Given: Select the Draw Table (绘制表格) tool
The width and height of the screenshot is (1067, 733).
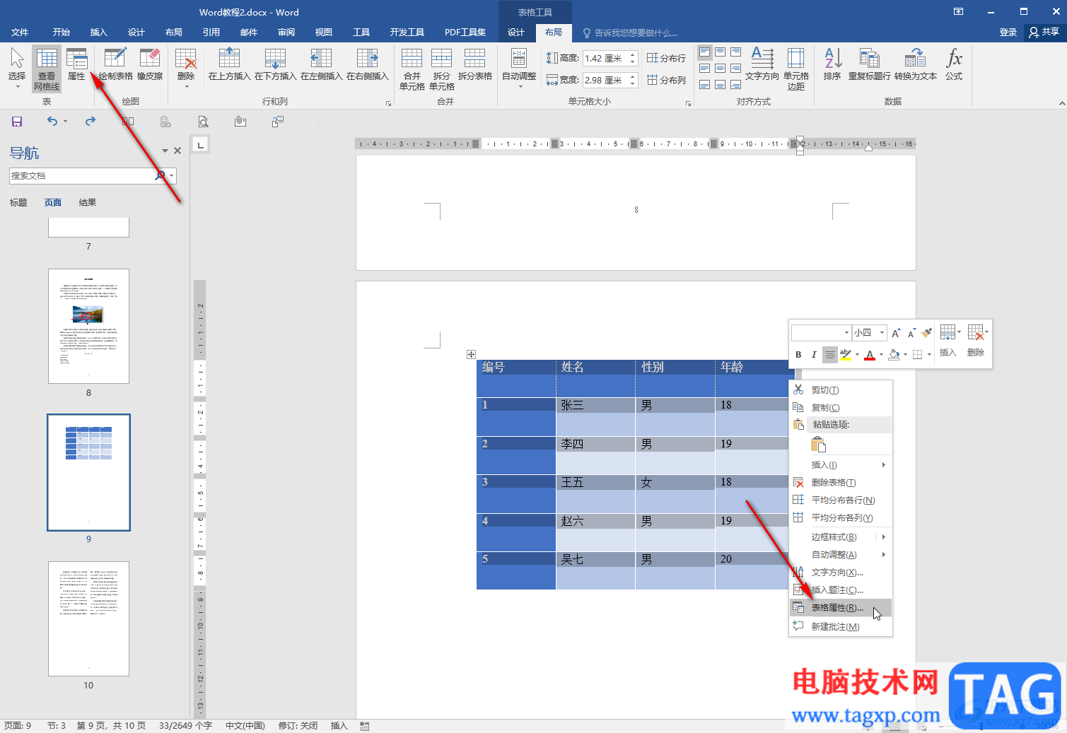Looking at the screenshot, I should (115, 64).
